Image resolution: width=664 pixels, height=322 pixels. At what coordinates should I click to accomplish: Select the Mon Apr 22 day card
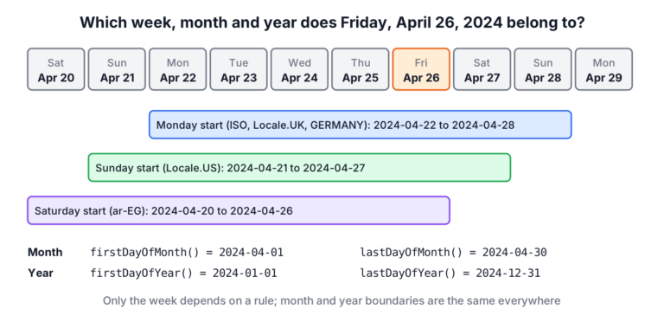pos(178,69)
